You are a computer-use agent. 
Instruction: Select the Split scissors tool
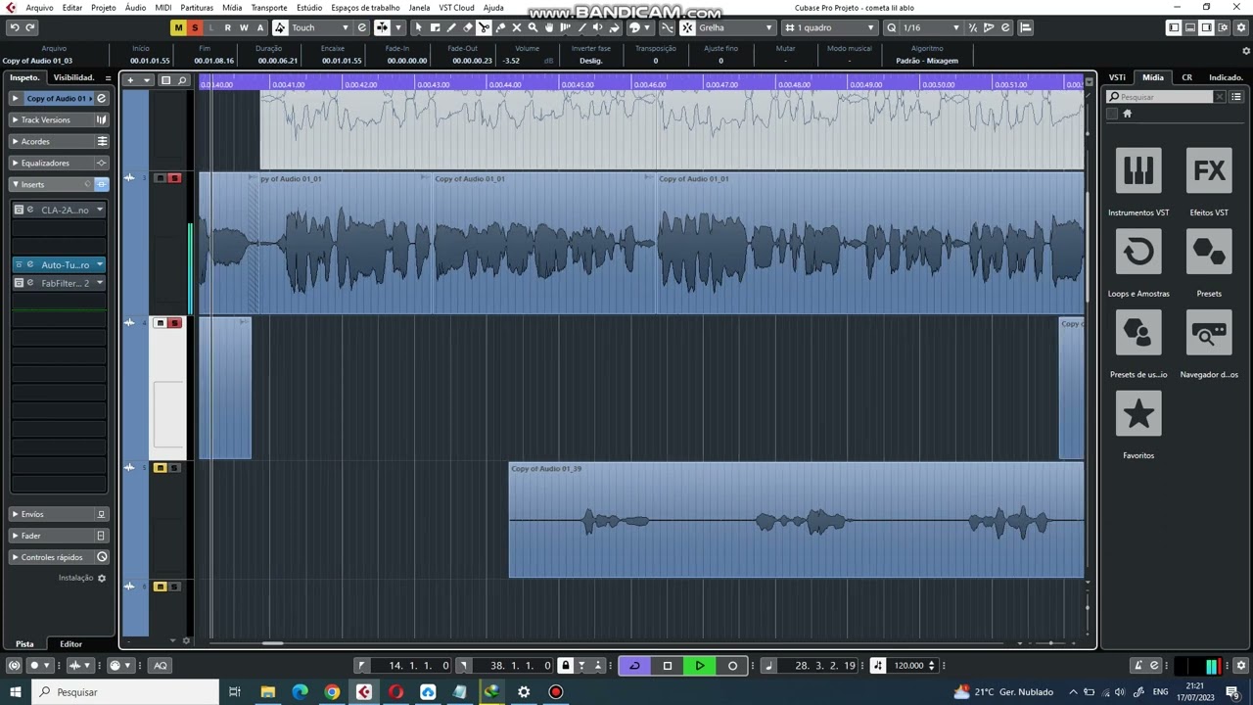(x=484, y=27)
